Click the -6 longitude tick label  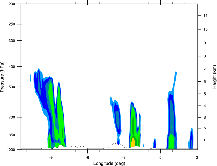[87, 158]
